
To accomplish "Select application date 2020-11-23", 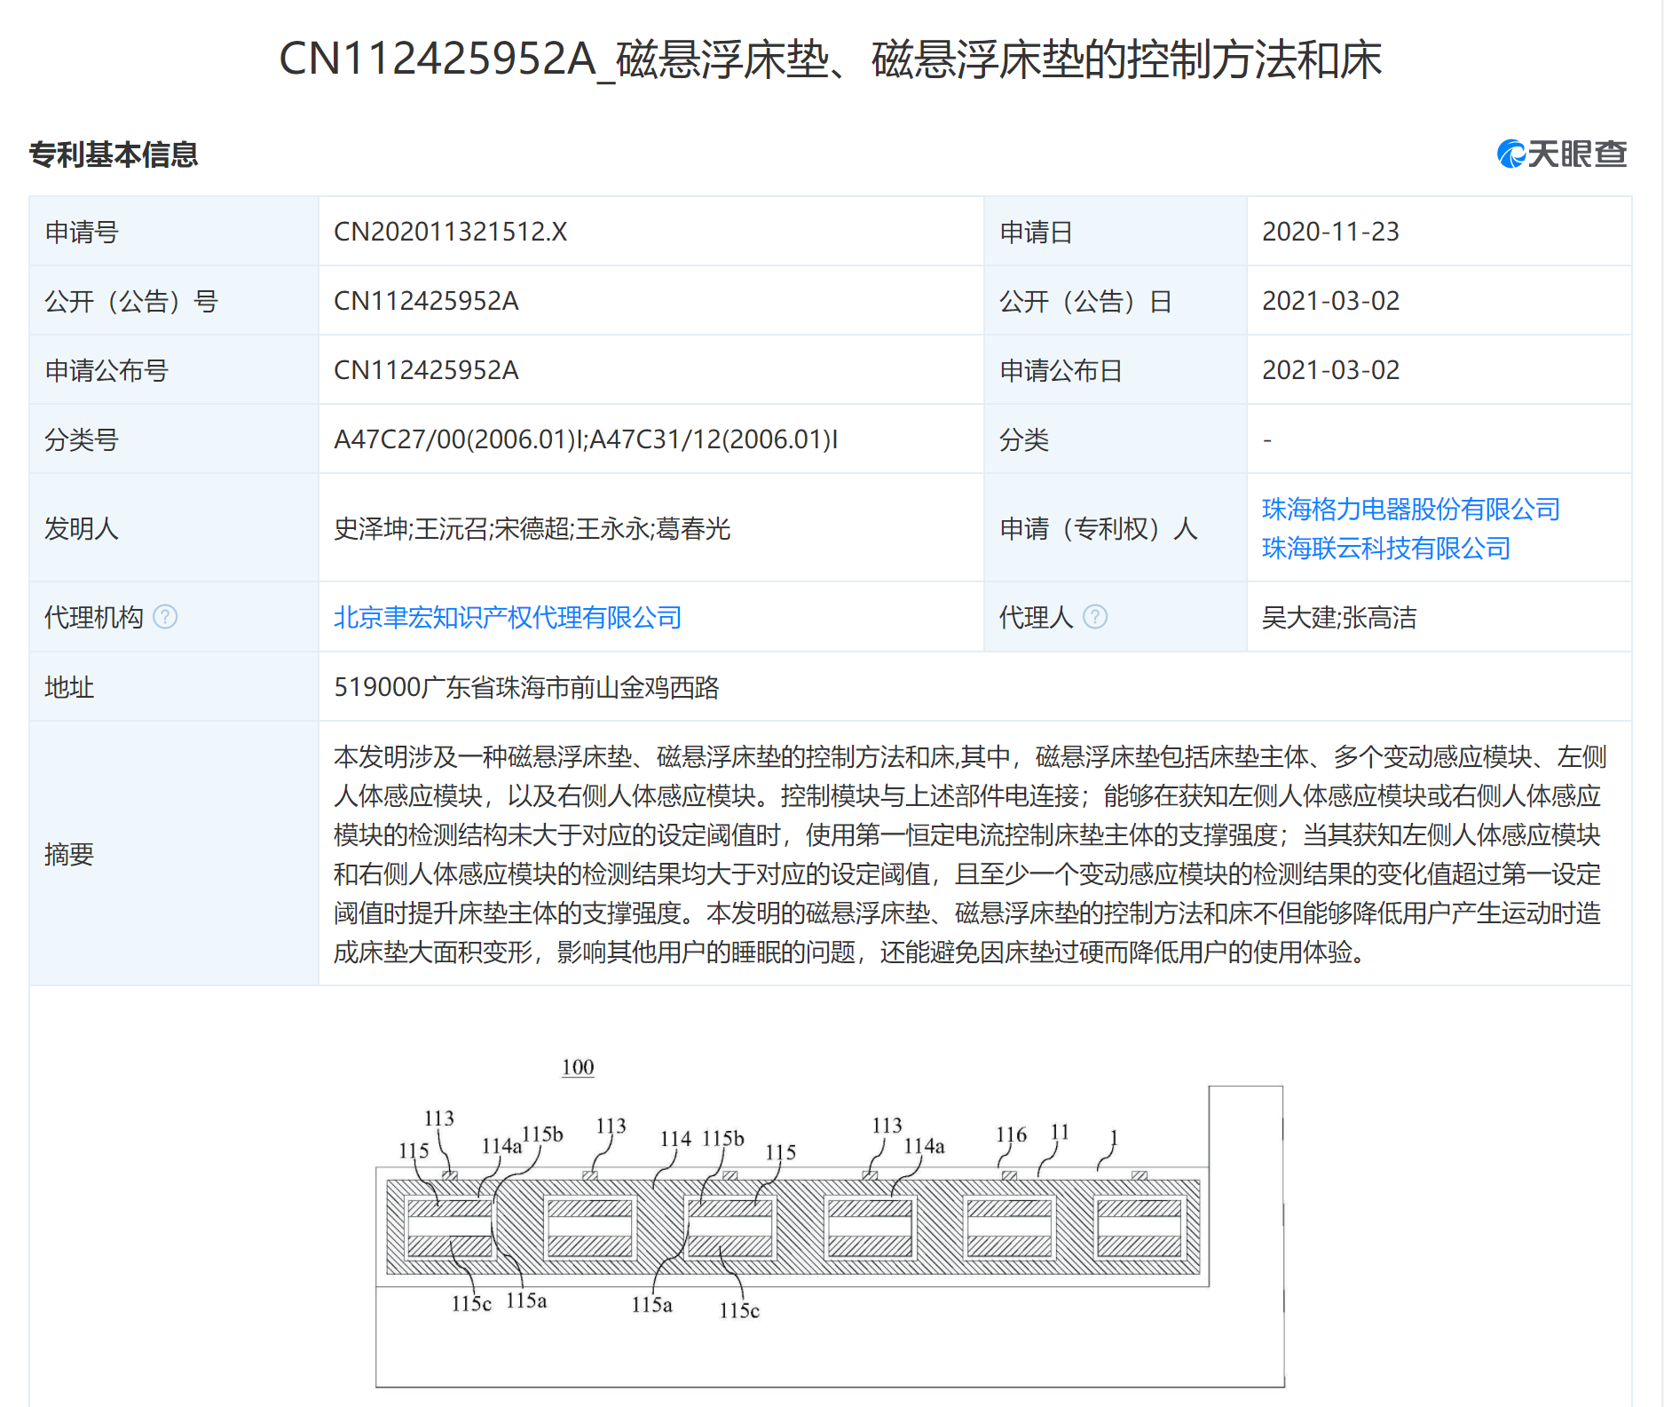I will coord(1330,232).
